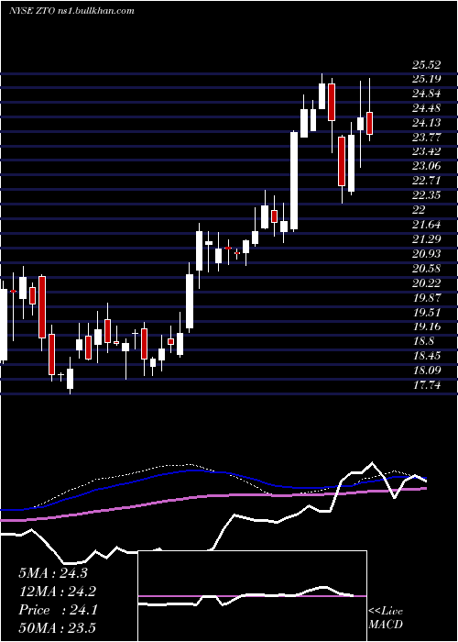
Task: Click the 22.71 price axis label
Action: coord(427,181)
